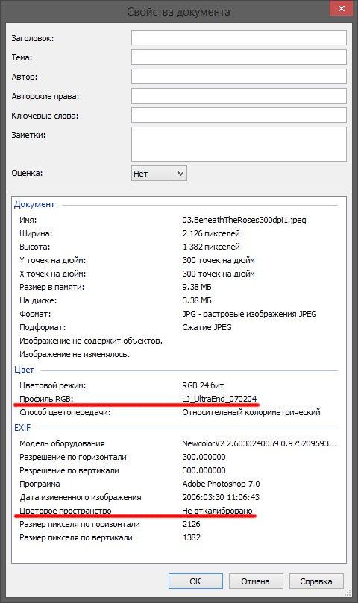Open the Оценка dropdown showing Нет

[159, 174]
